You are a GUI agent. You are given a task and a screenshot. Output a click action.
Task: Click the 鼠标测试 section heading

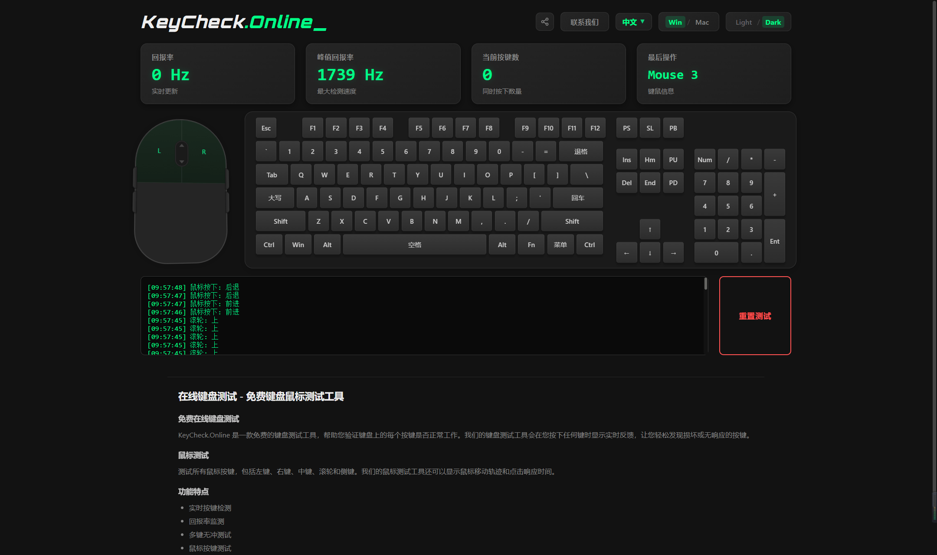pyautogui.click(x=193, y=455)
